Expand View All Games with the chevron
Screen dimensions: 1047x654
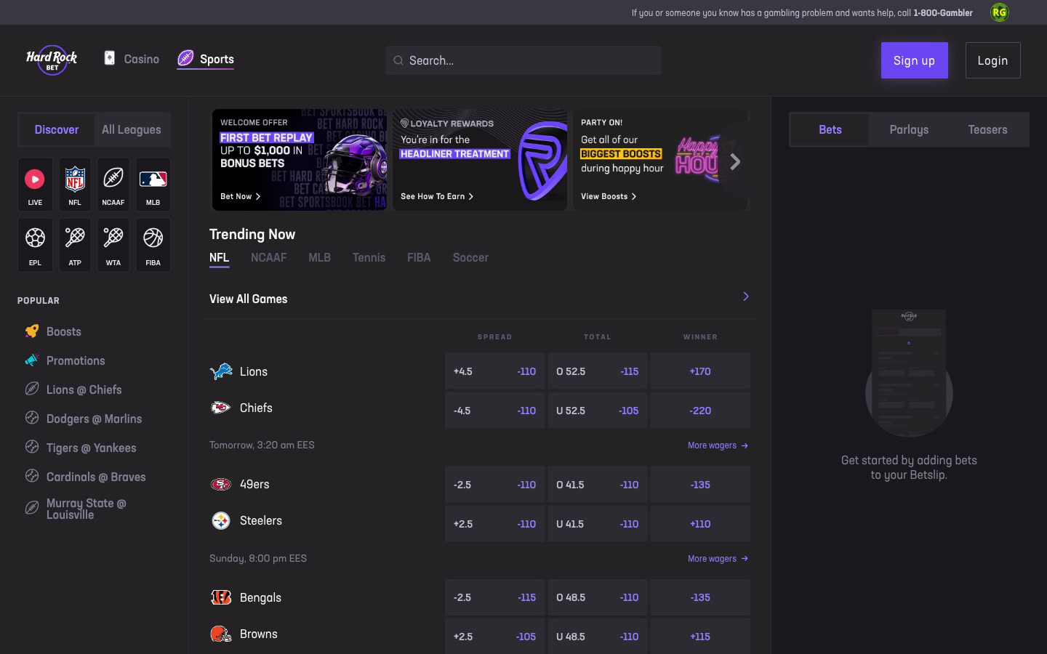click(x=746, y=296)
